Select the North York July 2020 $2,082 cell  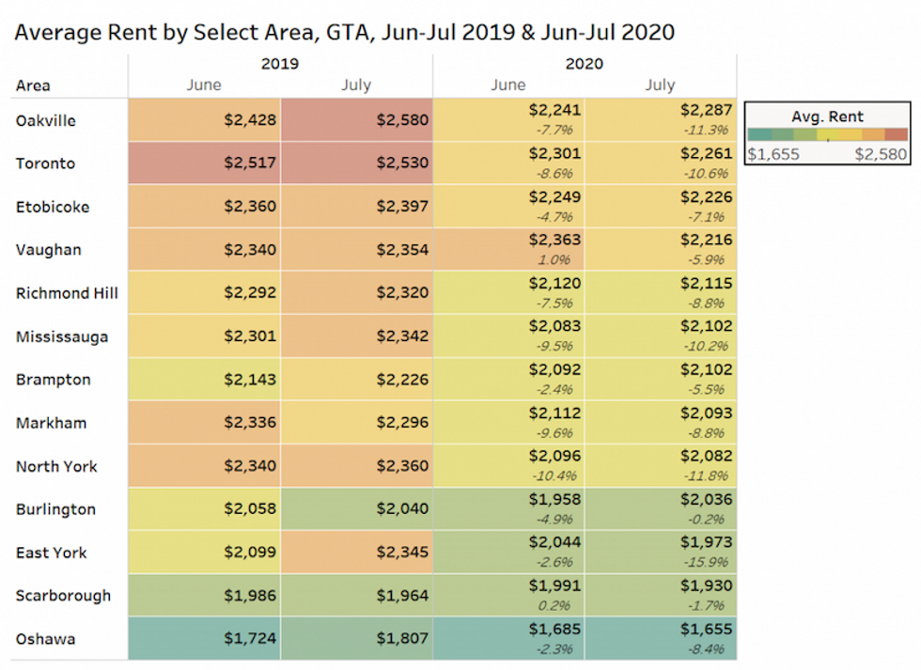(x=661, y=466)
